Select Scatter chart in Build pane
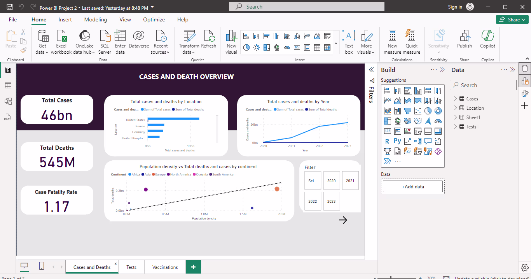Viewport: 531px width, 279px height. pos(418,111)
